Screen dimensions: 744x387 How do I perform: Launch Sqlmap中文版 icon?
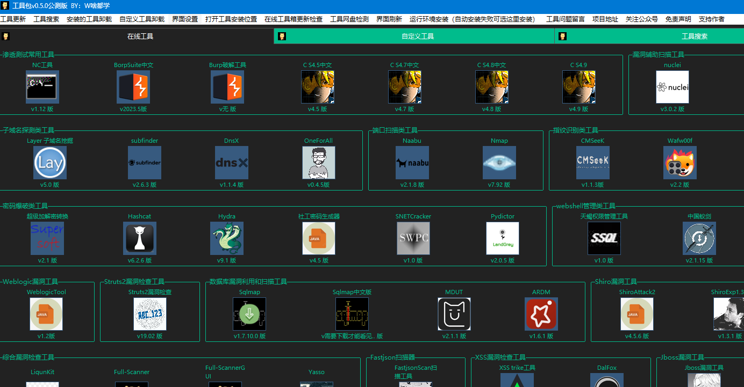(x=352, y=314)
